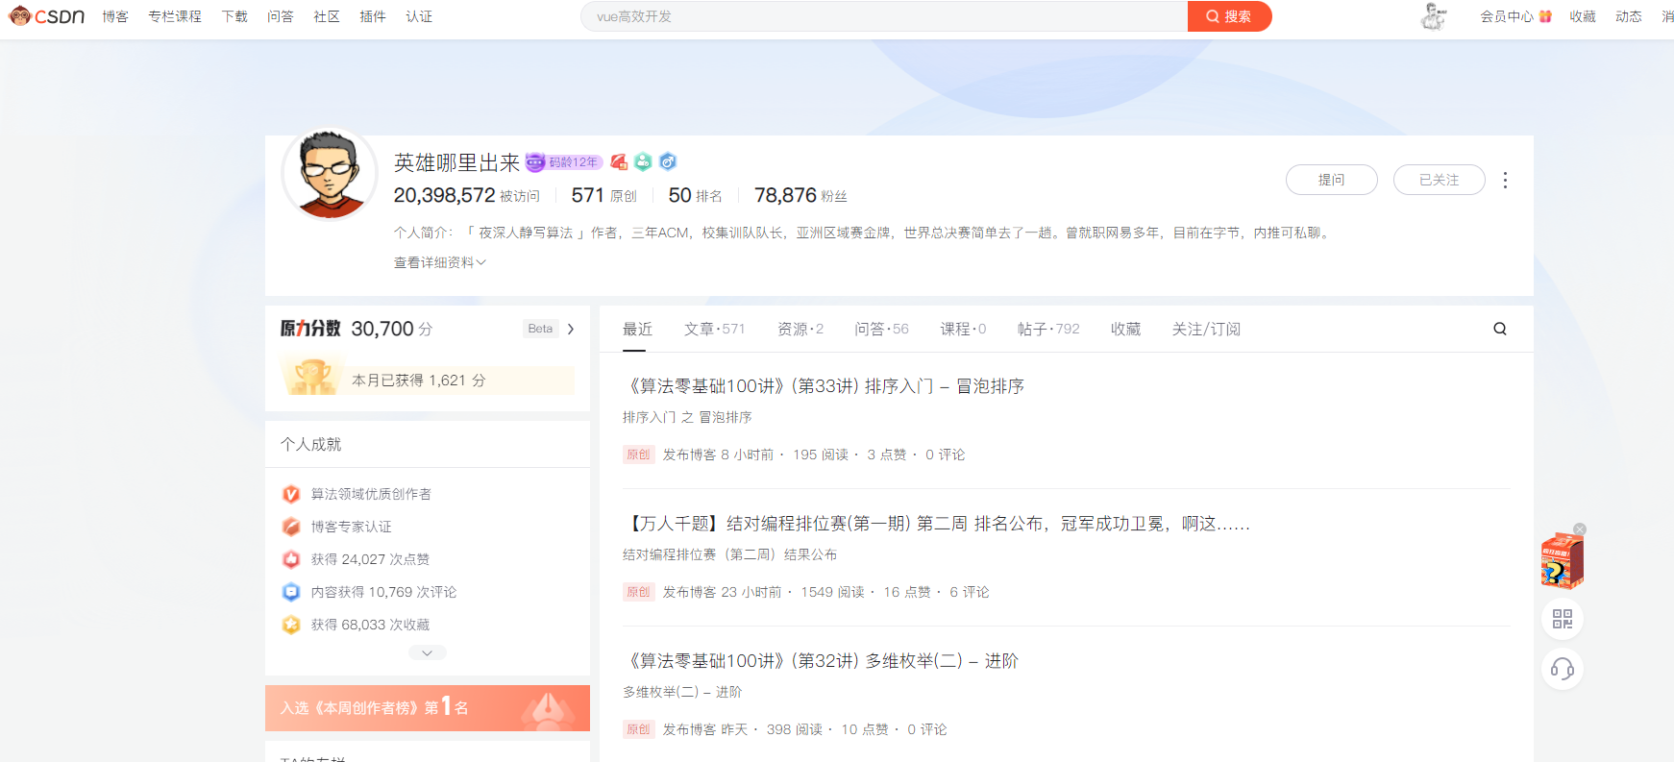Viewport: 1674px width, 762px height.
Task: Click the green badge icon next to name
Action: [x=643, y=161]
